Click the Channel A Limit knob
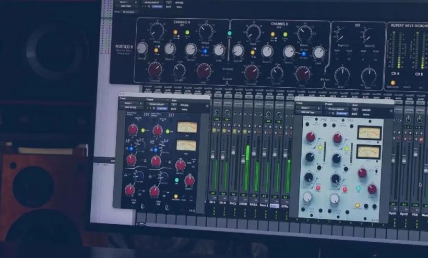This screenshot has height=258, width=428. coord(219,50)
